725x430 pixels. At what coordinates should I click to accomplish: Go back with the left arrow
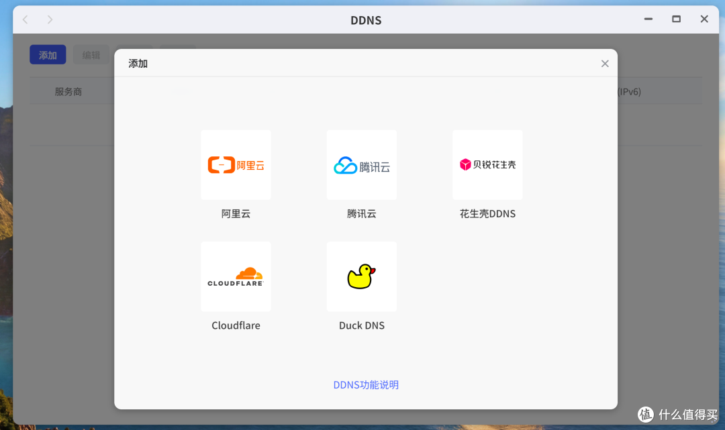tap(26, 19)
